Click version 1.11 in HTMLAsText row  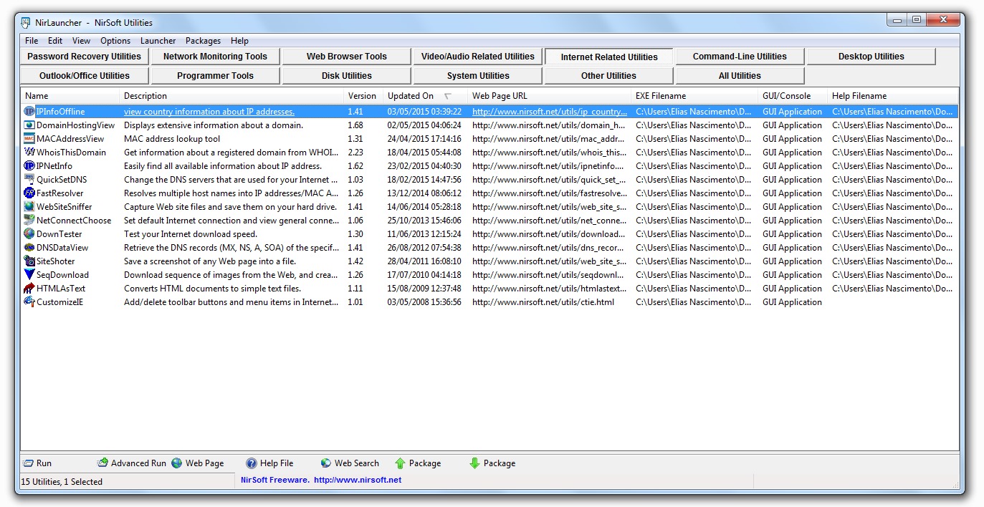355,289
